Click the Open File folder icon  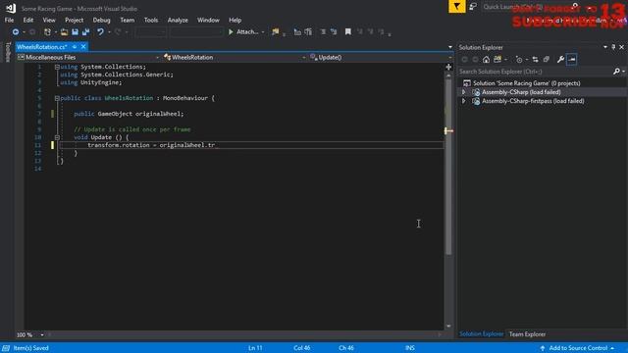[x=64, y=31]
